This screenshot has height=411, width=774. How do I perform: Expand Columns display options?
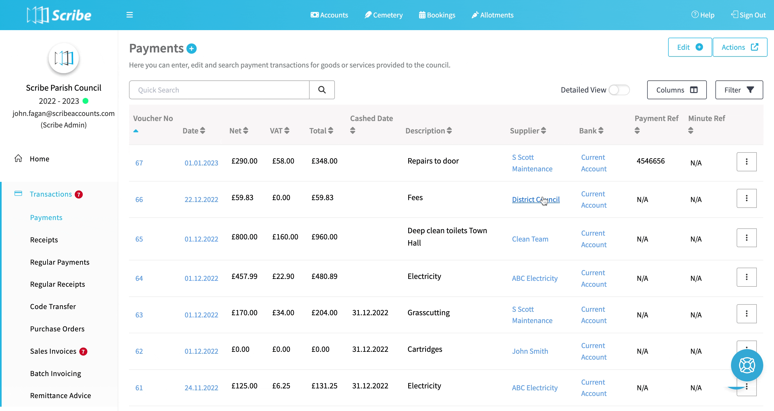click(x=677, y=90)
